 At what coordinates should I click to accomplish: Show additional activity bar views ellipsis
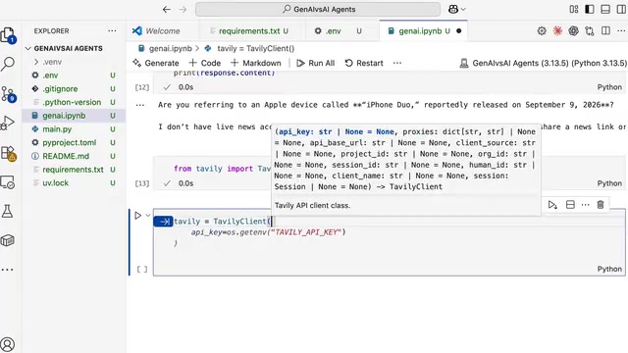click(7, 270)
